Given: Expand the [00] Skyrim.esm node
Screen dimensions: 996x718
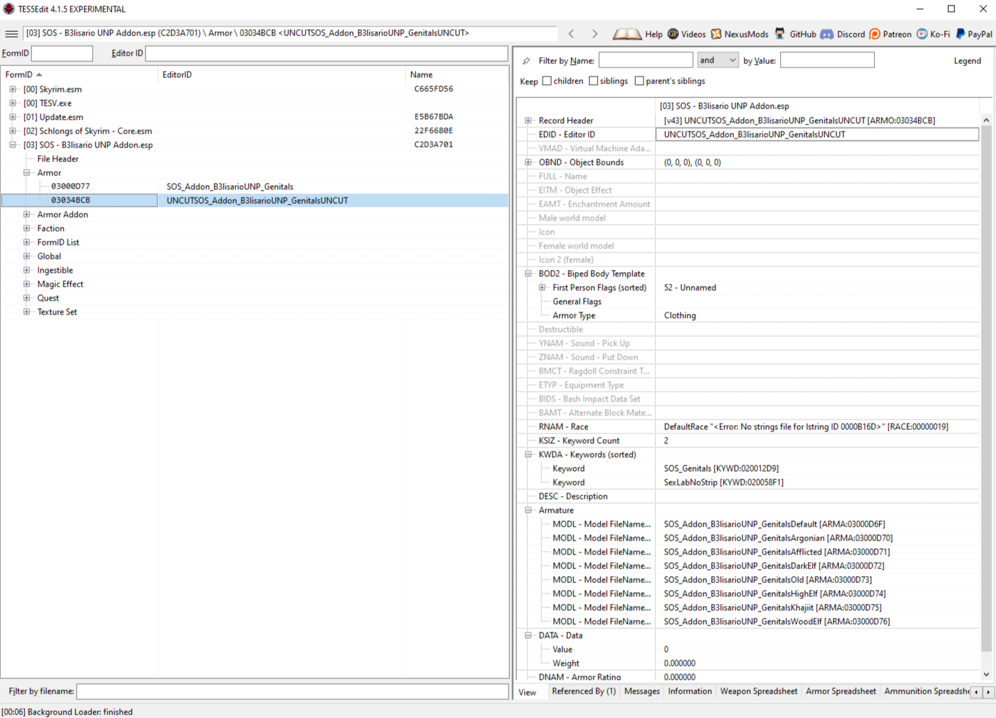Looking at the screenshot, I should (13, 89).
